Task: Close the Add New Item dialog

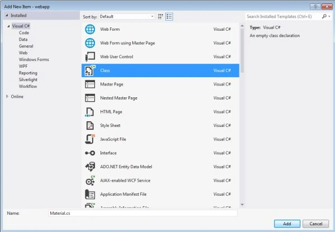Action: coord(327,6)
